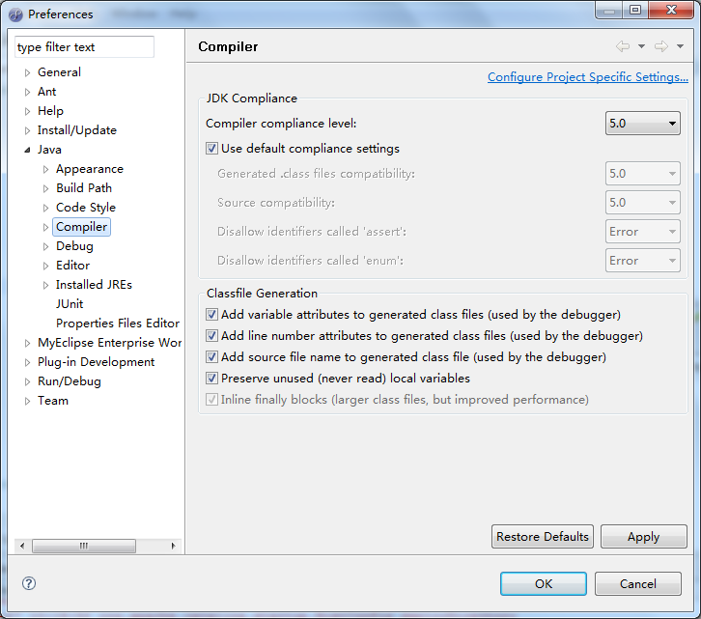Viewport: 701px width, 619px height.
Task: Toggle Preserve unused local variables checkbox
Action: 211,379
